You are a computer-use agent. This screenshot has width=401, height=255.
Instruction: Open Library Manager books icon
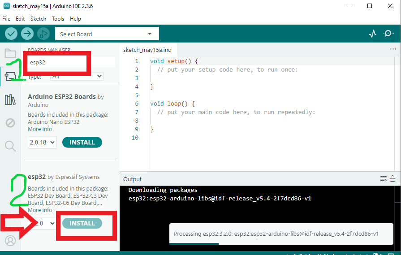pos(10,100)
